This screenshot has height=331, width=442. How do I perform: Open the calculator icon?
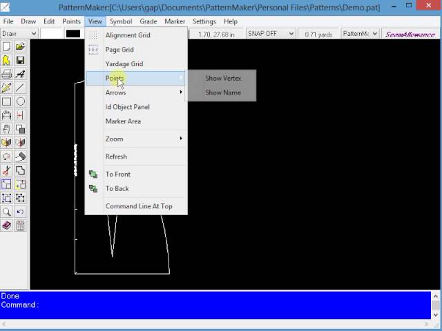[x=20, y=225]
